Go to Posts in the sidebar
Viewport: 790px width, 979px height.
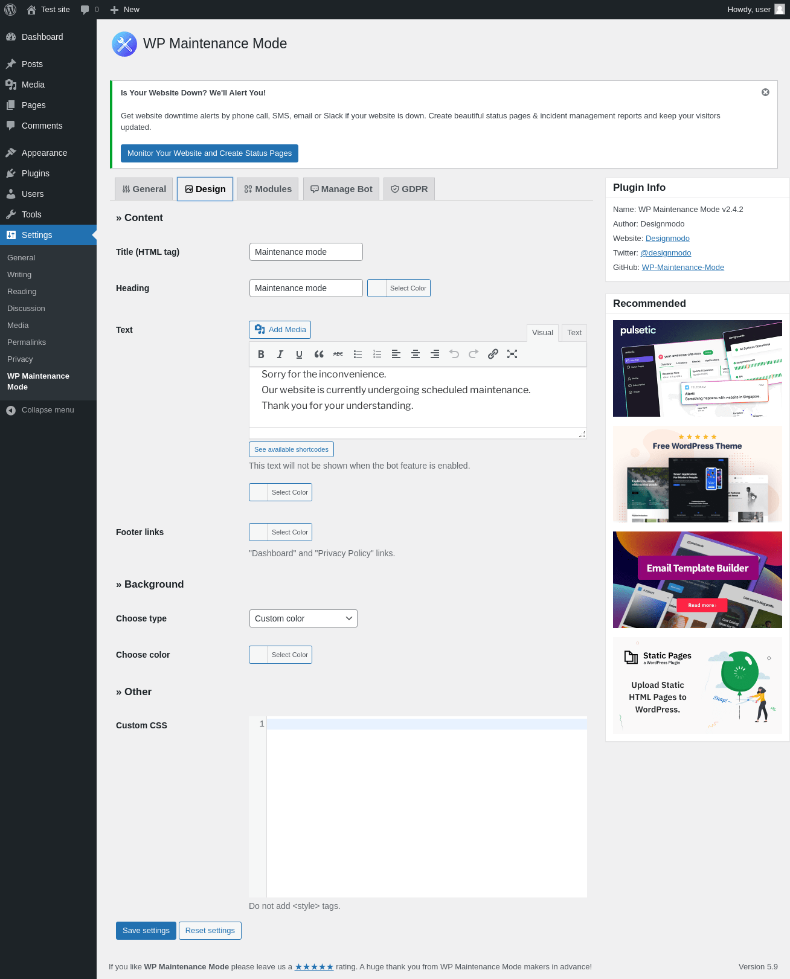click(48, 64)
